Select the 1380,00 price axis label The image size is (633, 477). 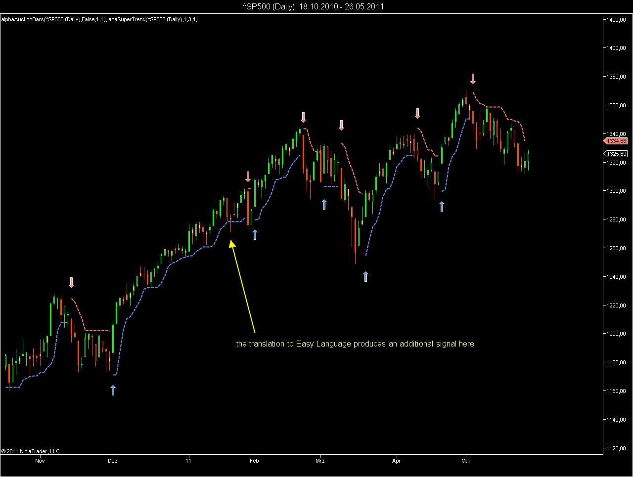[616, 77]
